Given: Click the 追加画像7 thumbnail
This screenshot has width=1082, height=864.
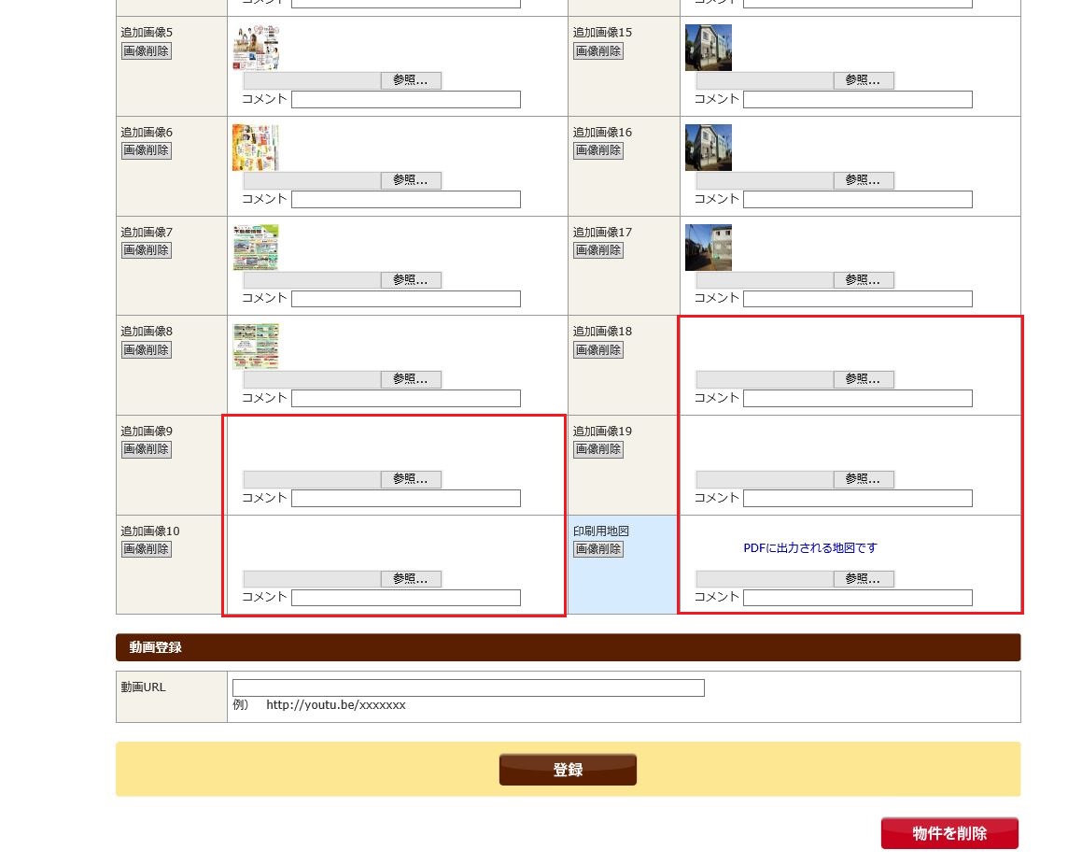Looking at the screenshot, I should [256, 248].
